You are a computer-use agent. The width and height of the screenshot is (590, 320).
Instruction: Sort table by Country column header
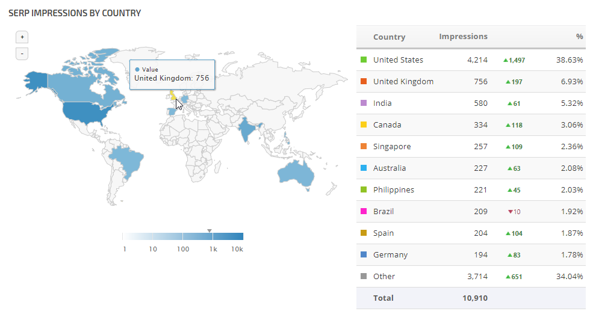pos(389,37)
